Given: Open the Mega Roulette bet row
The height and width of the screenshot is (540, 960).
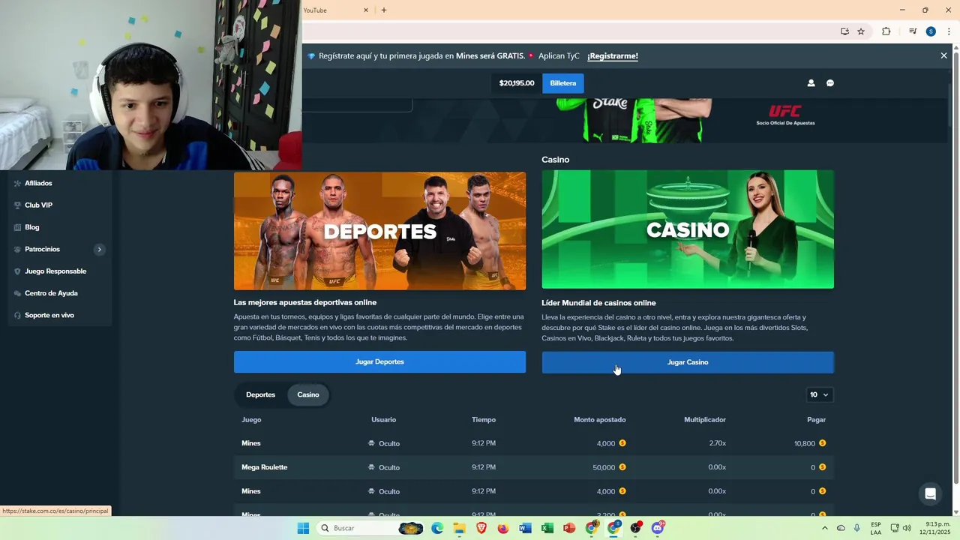Looking at the screenshot, I should (x=533, y=467).
